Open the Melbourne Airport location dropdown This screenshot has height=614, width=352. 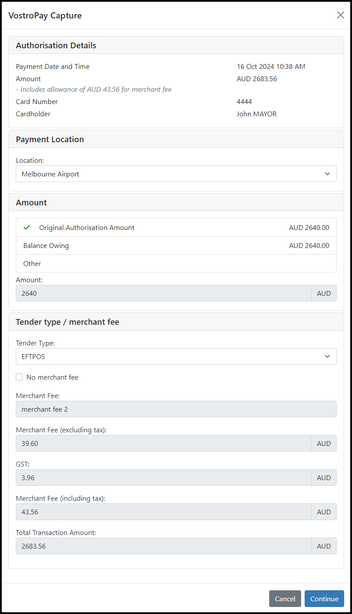click(176, 174)
